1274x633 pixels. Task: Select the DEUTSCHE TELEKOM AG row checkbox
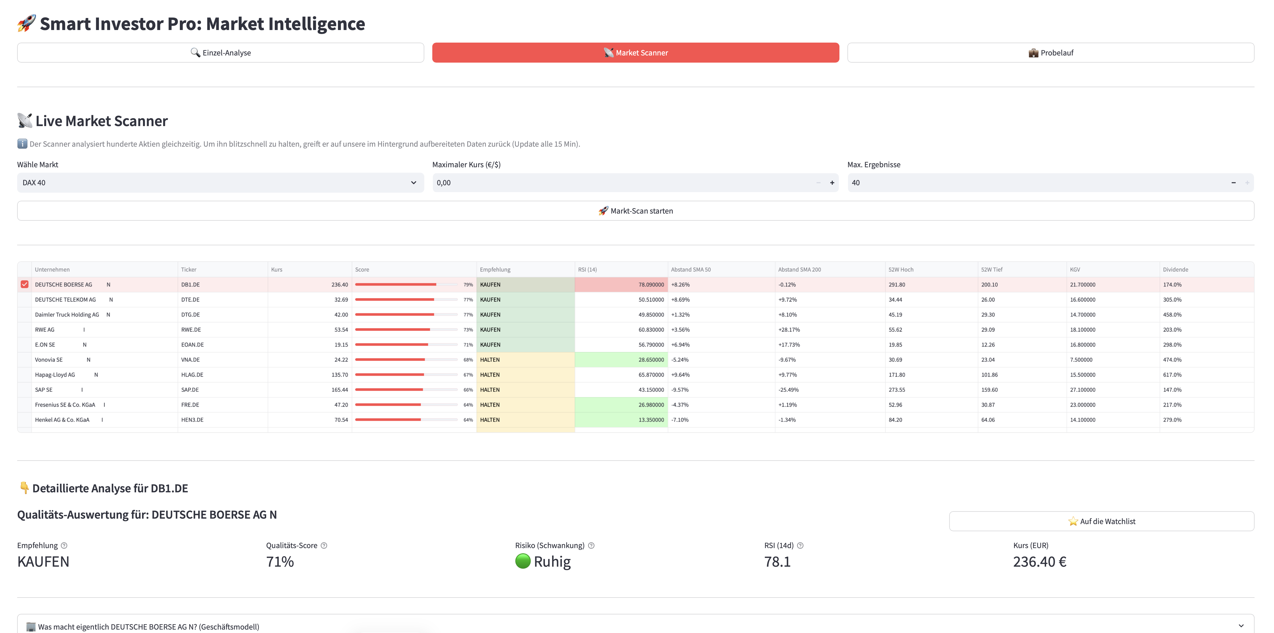(25, 300)
